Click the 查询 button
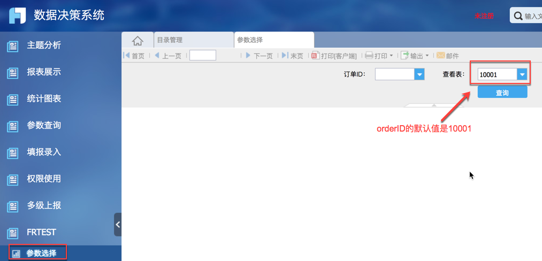Viewport: 542px width, 261px height. point(502,92)
